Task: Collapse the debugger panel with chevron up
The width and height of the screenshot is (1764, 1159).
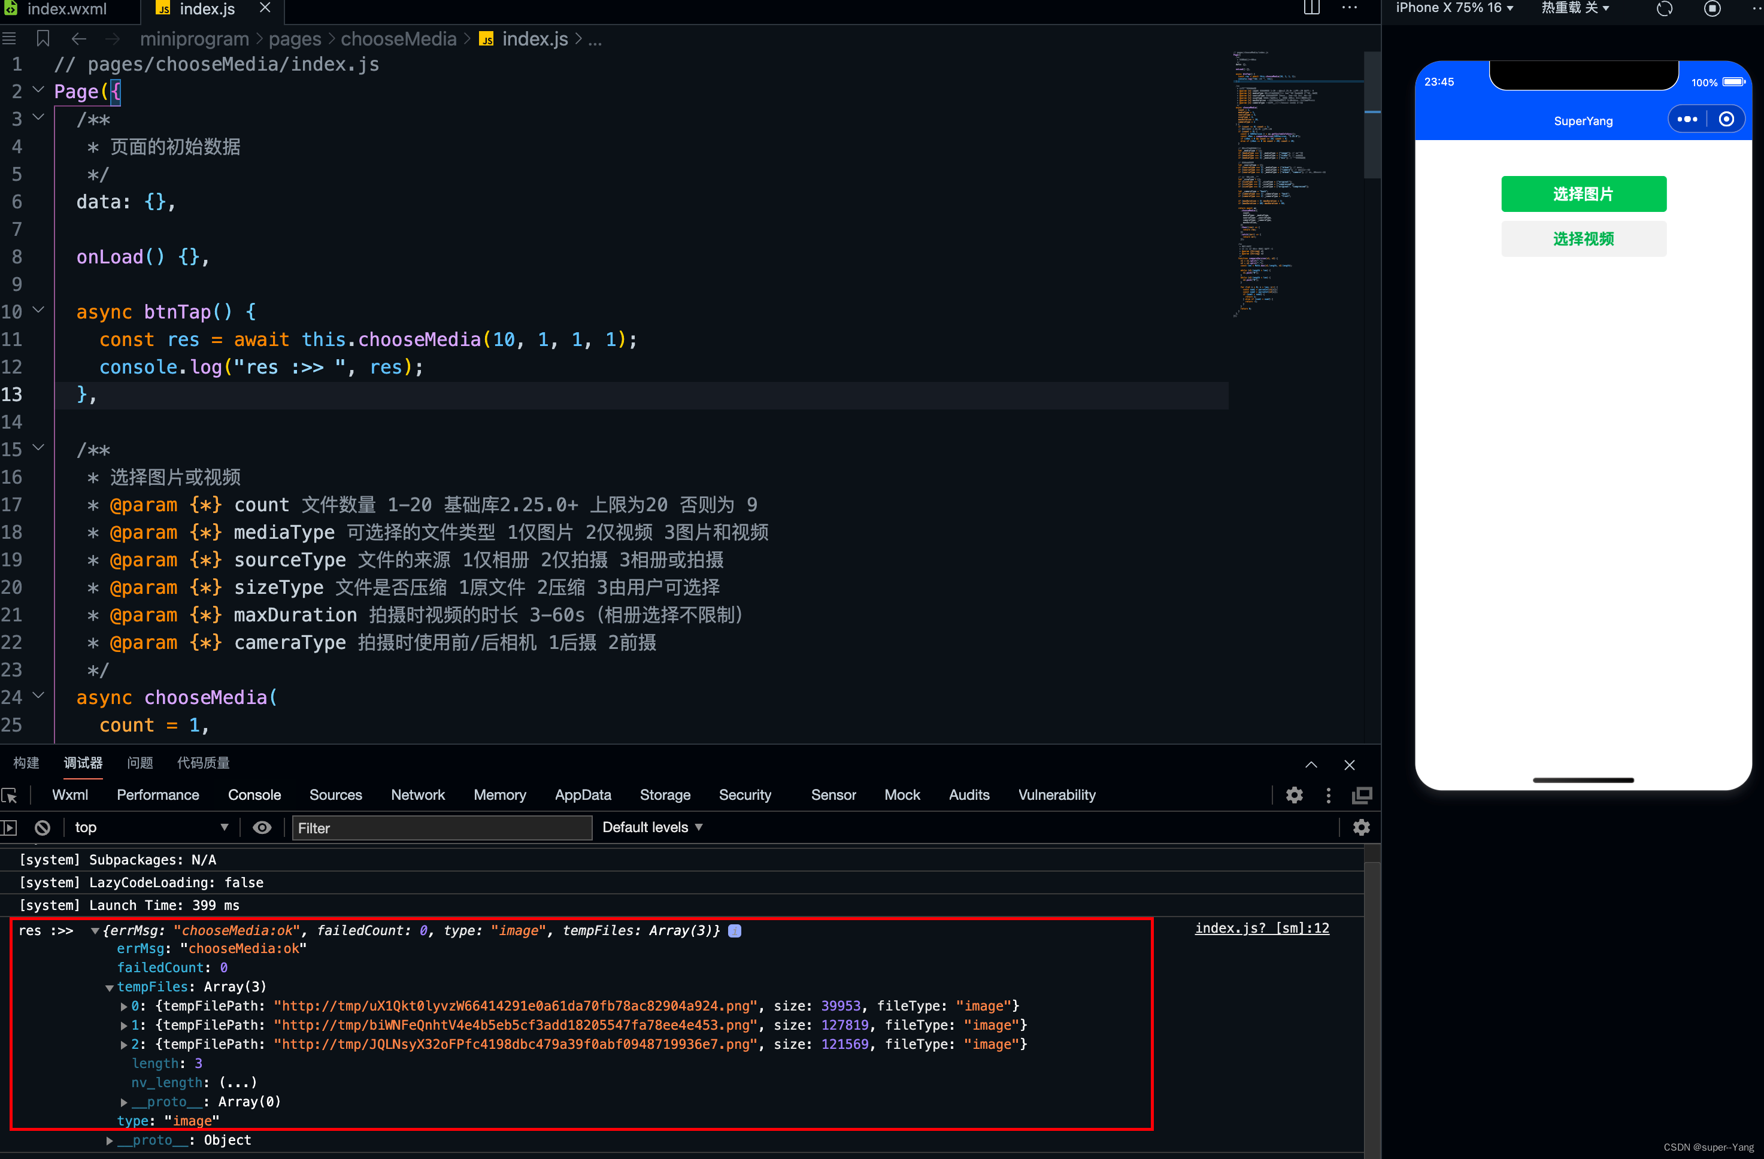Action: 1311,764
